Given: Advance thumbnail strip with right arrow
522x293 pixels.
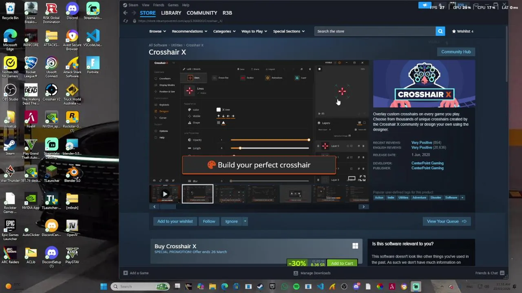Looking at the screenshot, I should point(364,207).
